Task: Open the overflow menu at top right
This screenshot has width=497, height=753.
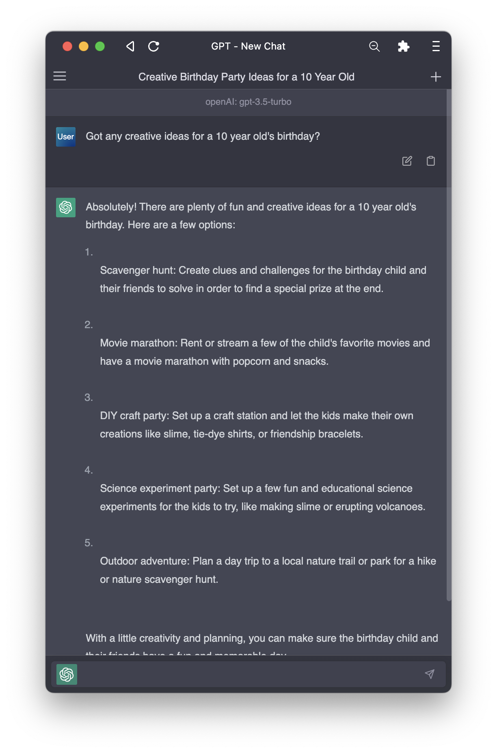Action: 435,46
